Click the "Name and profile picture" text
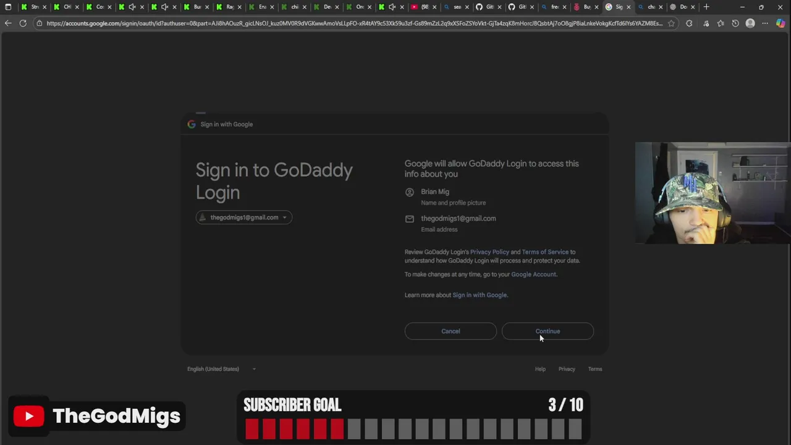Image resolution: width=791 pixels, height=445 pixels. (x=453, y=203)
